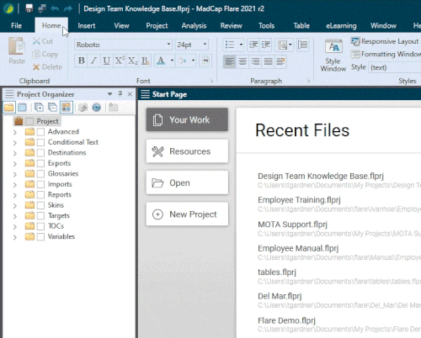Click the Save All icon in the title bar
Viewport: 421px width, 338px height.
42,8
